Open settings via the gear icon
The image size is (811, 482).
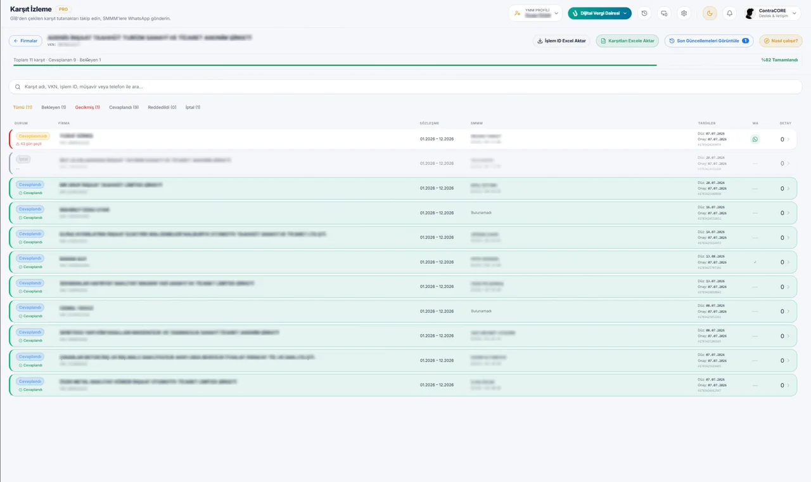[684, 13]
